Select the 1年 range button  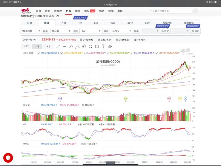click(26, 46)
